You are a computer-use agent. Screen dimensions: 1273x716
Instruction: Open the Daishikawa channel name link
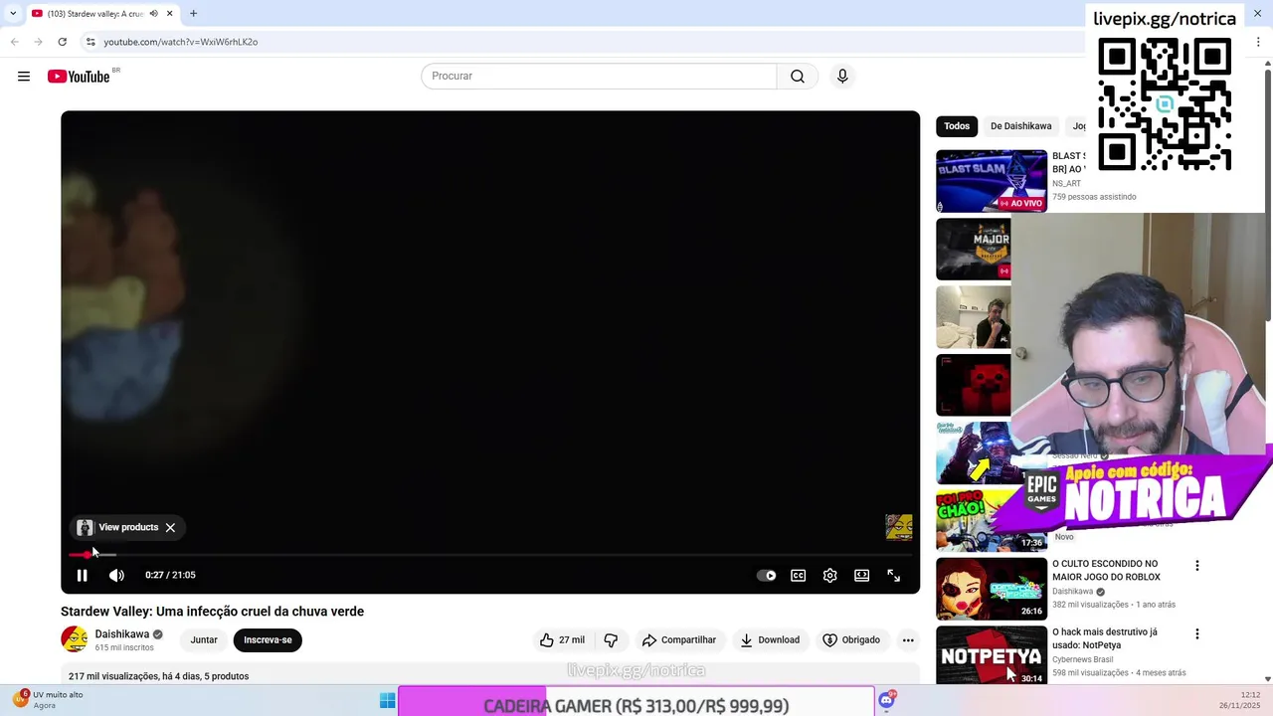tap(122, 633)
